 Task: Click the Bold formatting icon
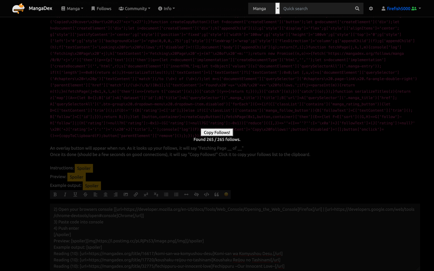[x=55, y=194]
